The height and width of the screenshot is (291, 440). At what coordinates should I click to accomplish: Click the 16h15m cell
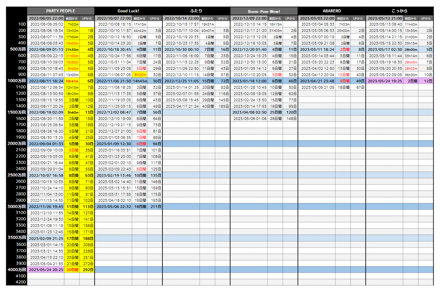[x=275, y=24]
